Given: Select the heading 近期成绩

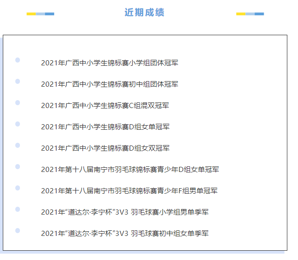Looking at the screenshot, I should click(x=145, y=13).
